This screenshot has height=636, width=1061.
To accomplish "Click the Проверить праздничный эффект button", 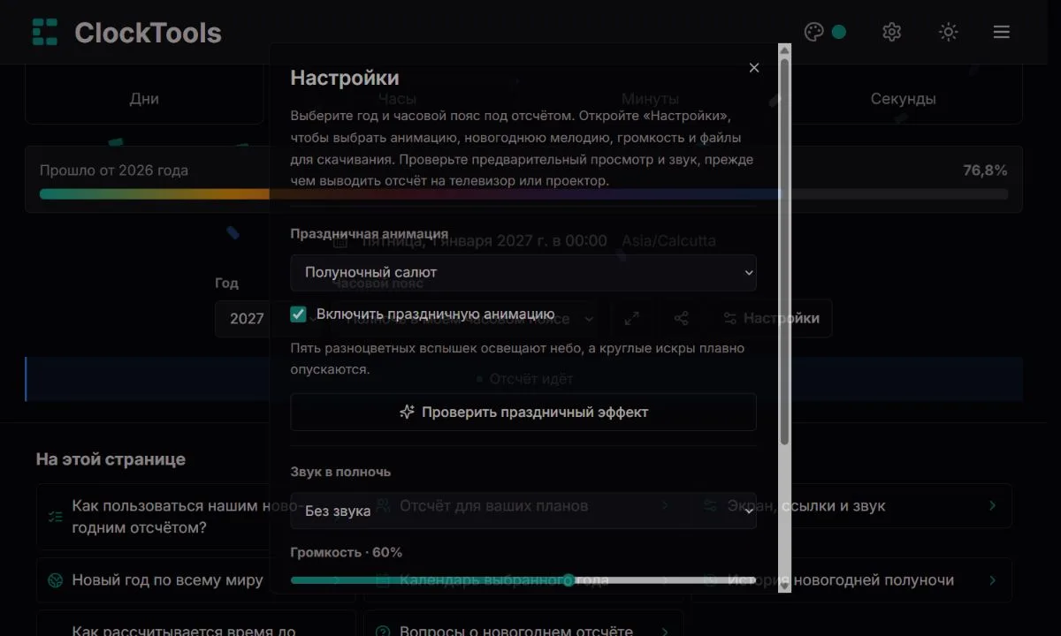I will 523,412.
